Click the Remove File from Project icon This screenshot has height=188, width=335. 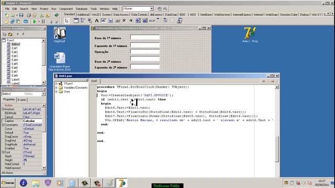[x=48, y=15]
